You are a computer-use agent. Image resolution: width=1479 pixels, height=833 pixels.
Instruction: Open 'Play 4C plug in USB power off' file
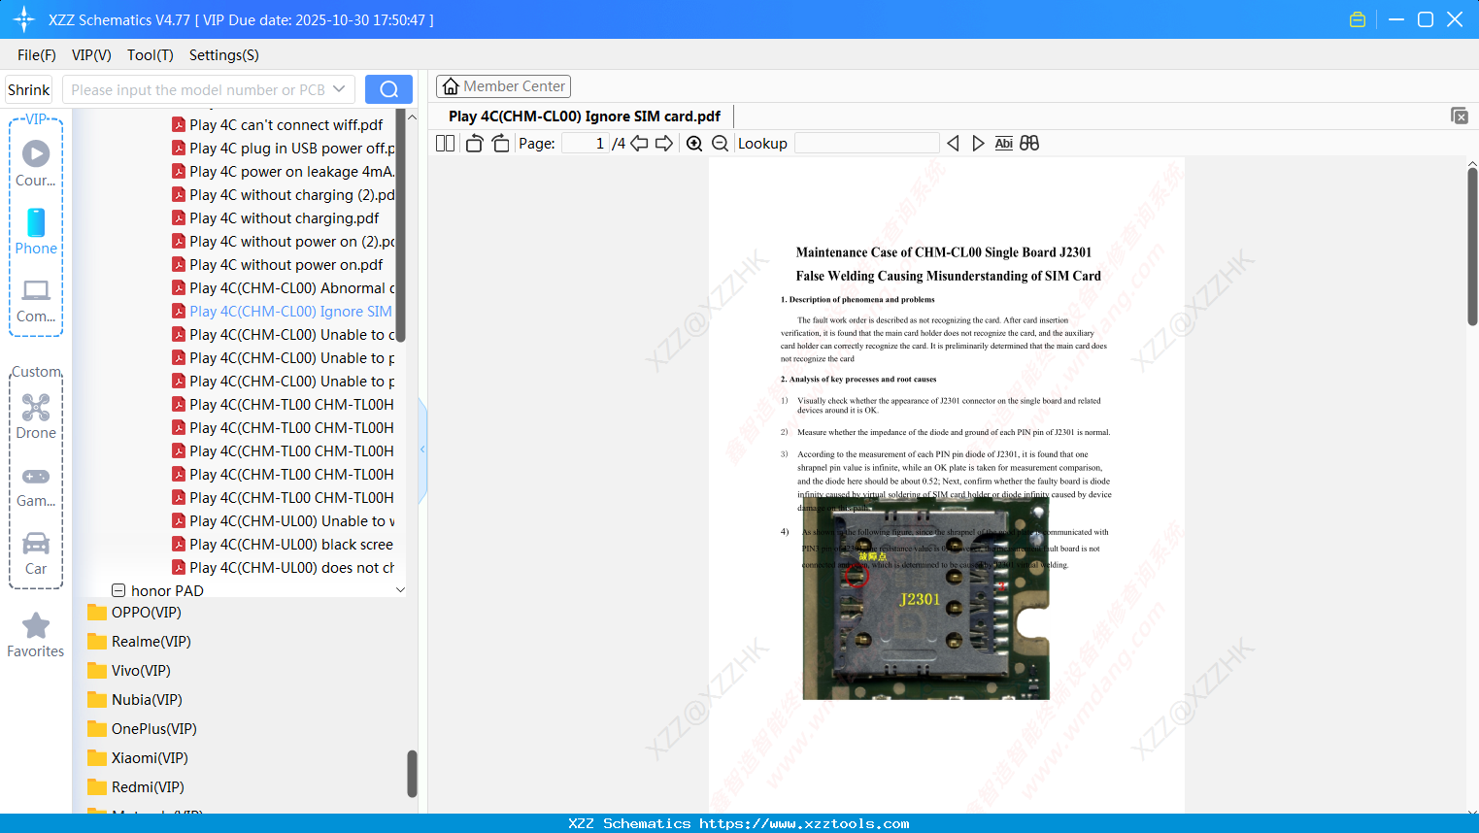pos(284,149)
